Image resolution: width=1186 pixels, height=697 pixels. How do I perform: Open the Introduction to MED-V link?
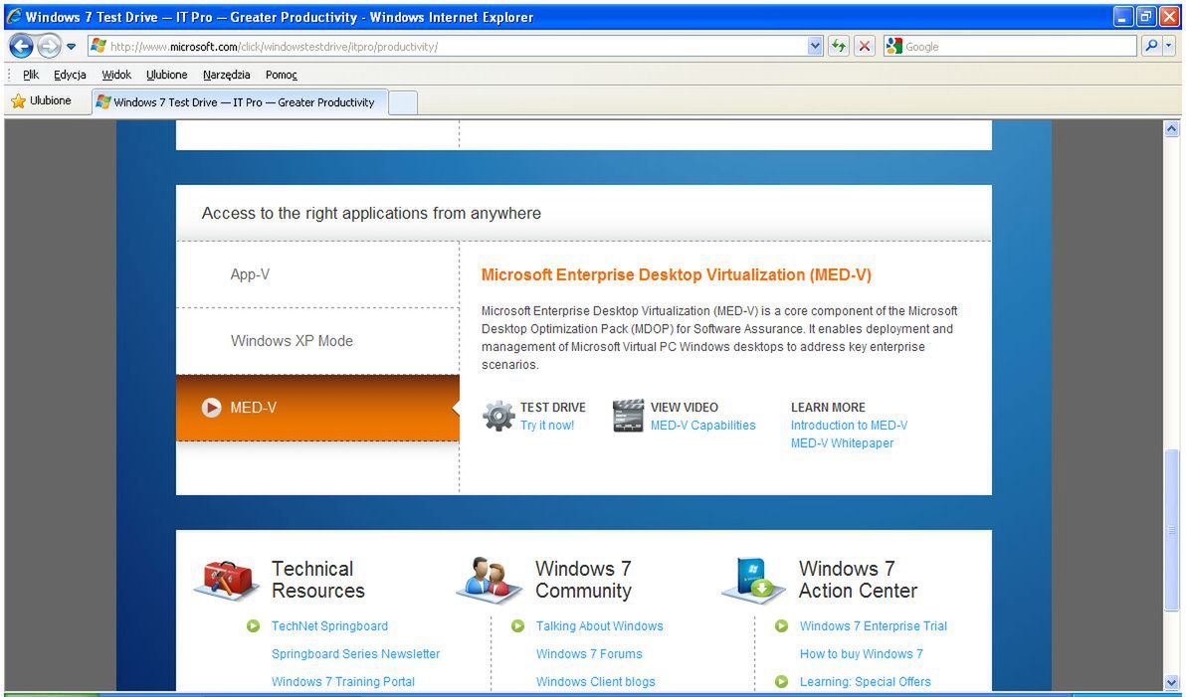(849, 426)
